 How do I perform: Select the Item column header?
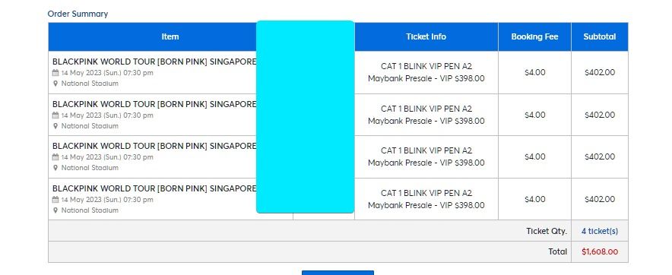pos(170,36)
